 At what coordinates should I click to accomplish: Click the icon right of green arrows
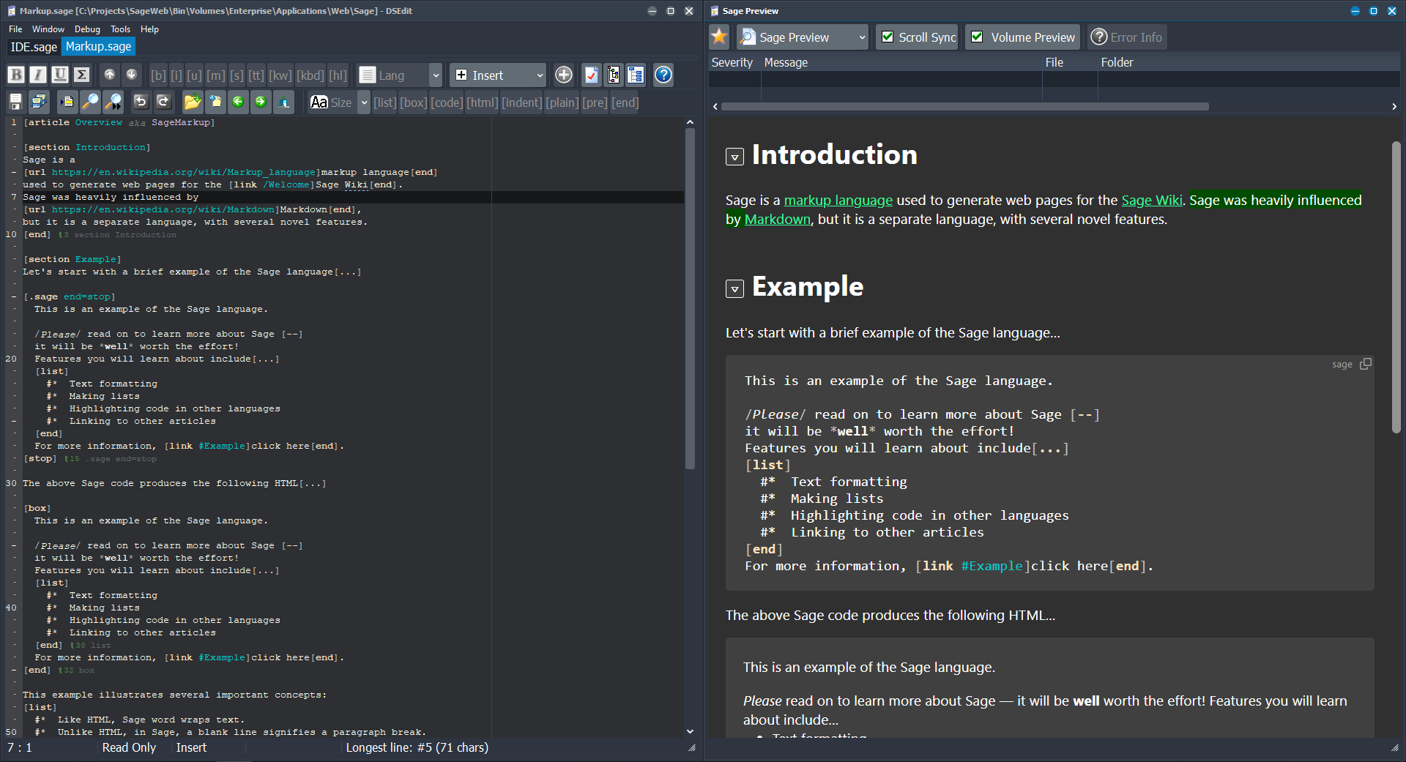click(x=284, y=102)
